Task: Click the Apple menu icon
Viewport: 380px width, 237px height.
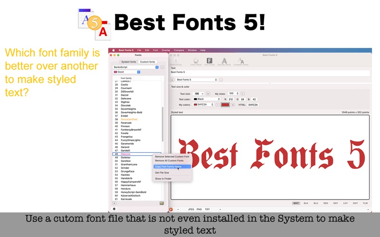Action: coord(113,50)
